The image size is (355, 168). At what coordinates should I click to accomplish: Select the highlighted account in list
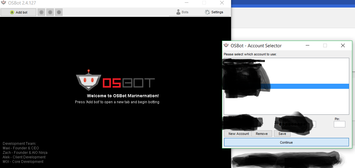pos(286,86)
